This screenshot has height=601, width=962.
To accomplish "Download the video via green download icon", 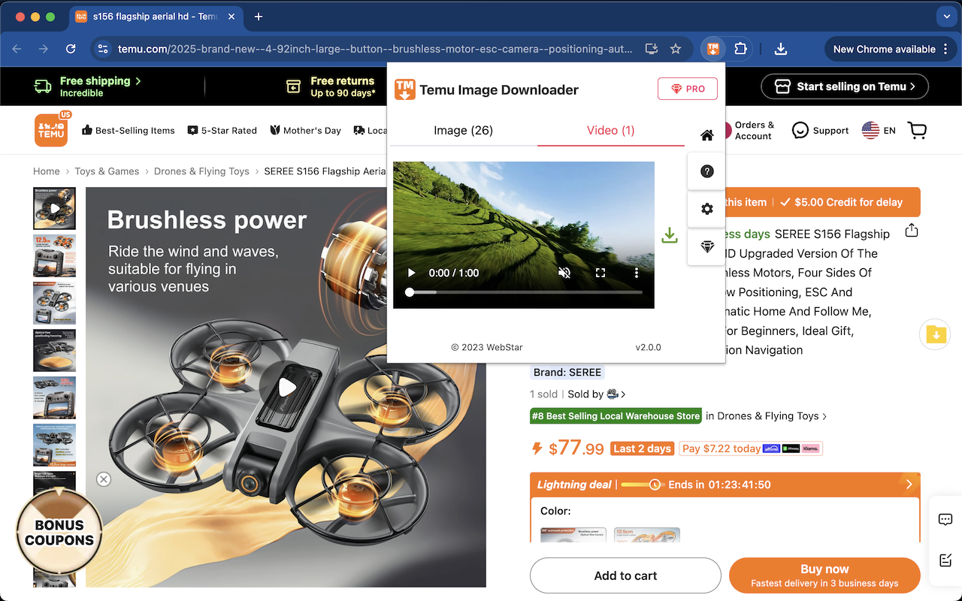I will (669, 235).
